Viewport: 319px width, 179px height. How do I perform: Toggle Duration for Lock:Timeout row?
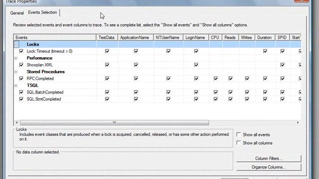[x=265, y=51]
